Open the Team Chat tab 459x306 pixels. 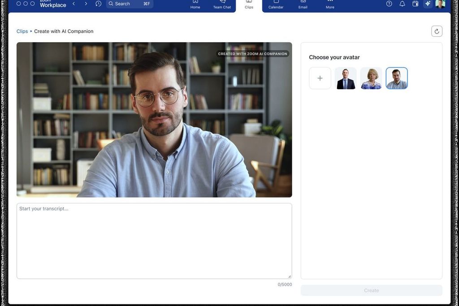click(222, 4)
